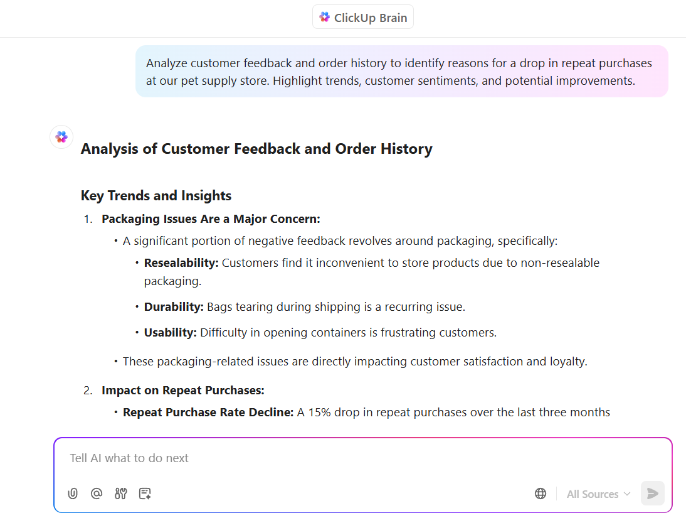Click the bold 'Usability' label
Viewport: 686px width, 518px height.
(x=171, y=333)
